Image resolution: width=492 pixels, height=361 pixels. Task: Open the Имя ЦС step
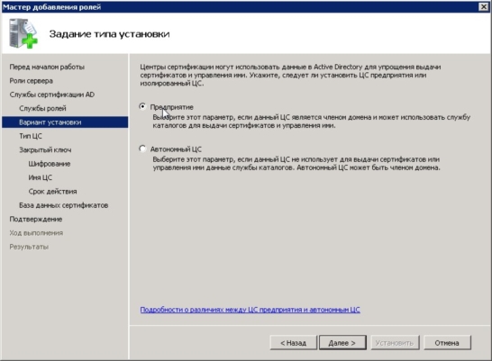pos(41,177)
